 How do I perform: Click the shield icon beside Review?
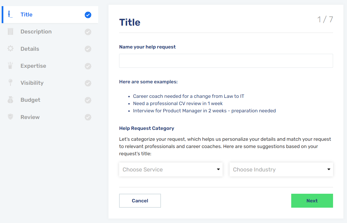click(10, 117)
